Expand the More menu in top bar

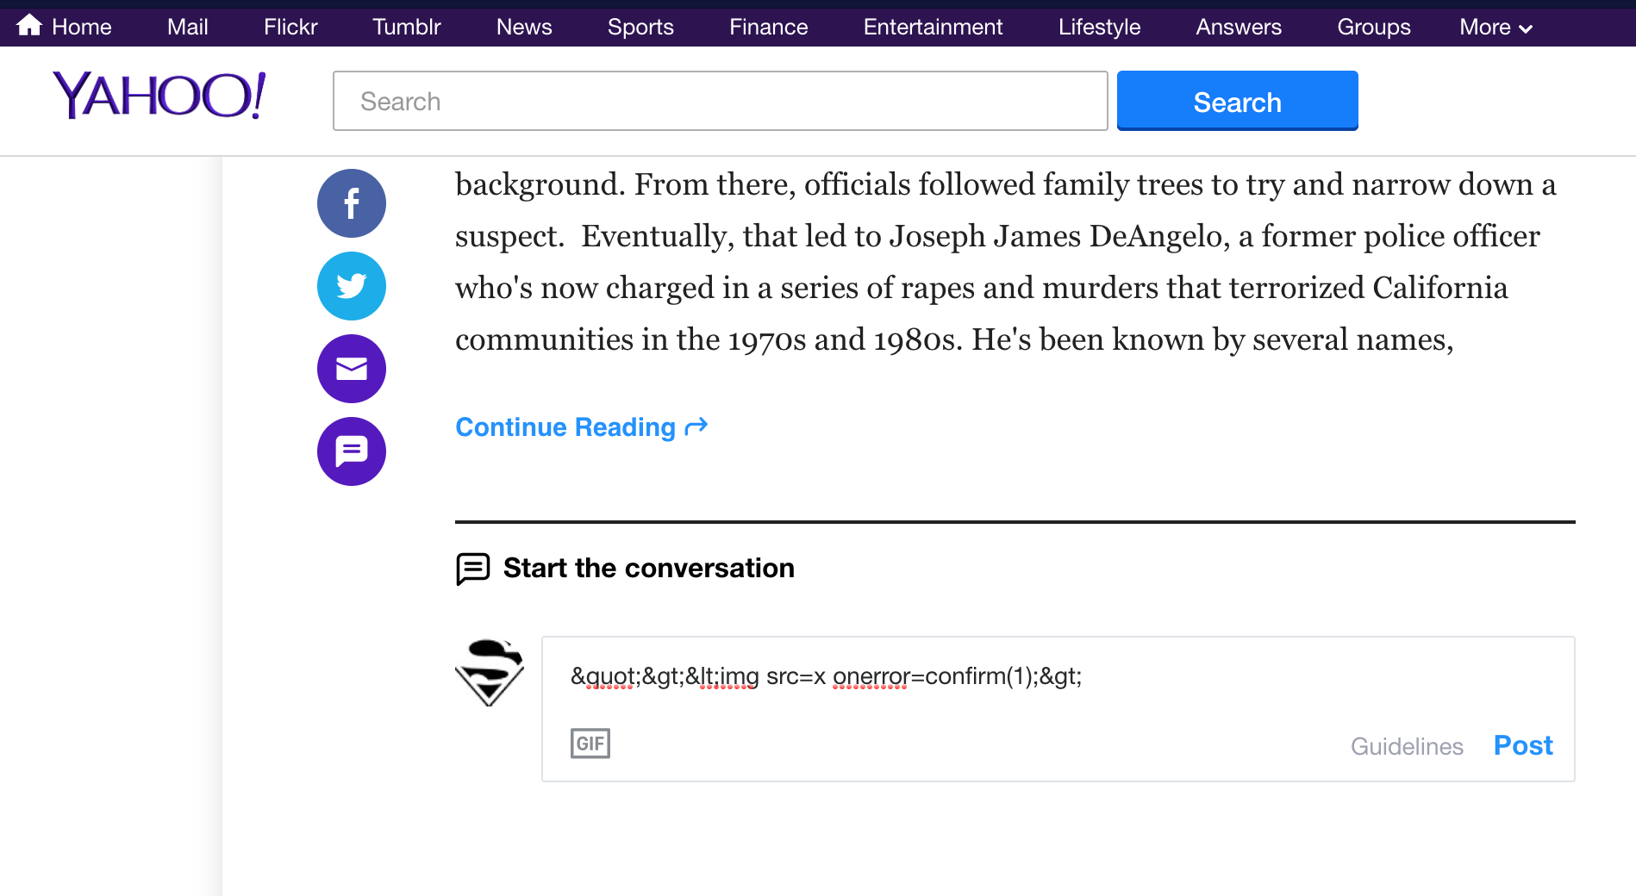click(1496, 28)
